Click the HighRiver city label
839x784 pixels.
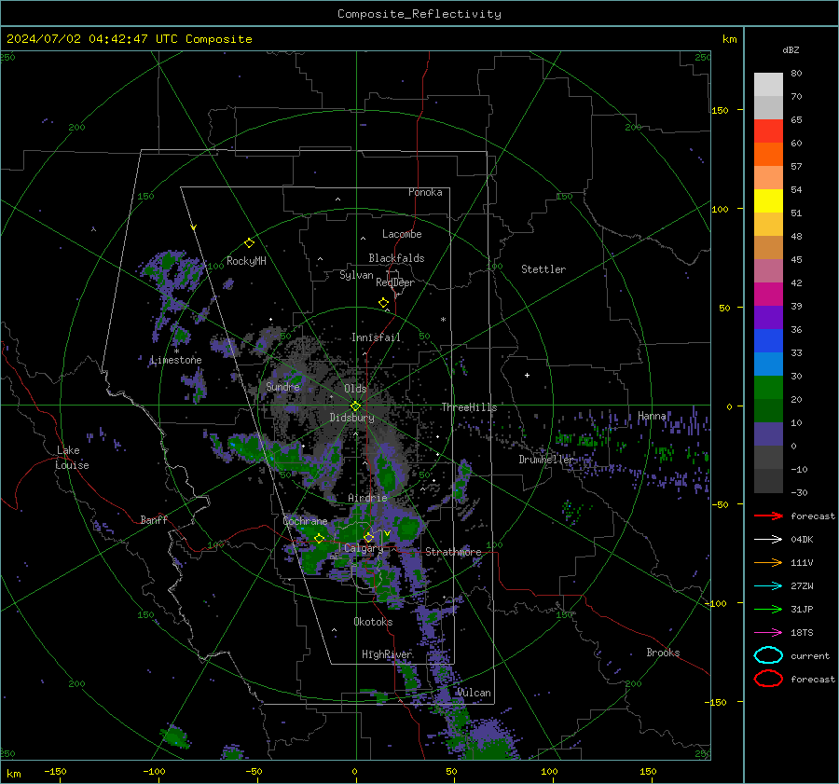[387, 654]
